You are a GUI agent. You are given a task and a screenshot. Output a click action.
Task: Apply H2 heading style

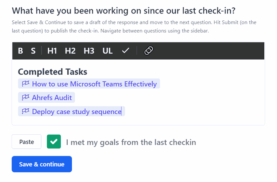click(70, 51)
